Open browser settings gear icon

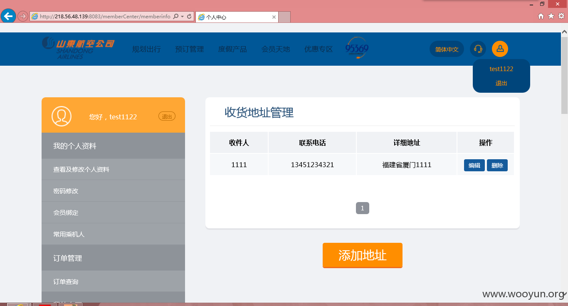pyautogui.click(x=561, y=16)
